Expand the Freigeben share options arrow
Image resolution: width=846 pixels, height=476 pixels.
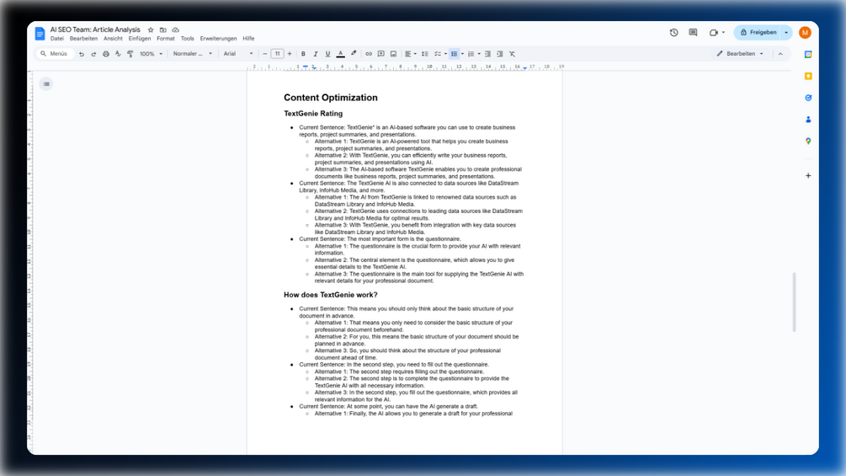pos(786,32)
